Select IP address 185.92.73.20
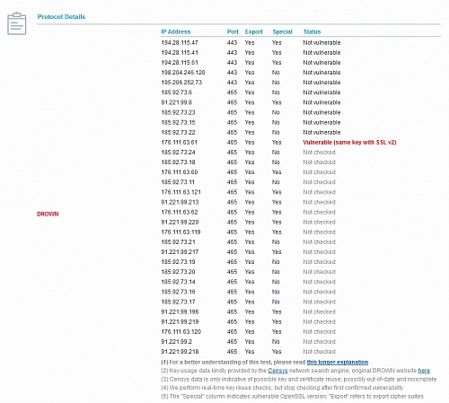The width and height of the screenshot is (449, 403). click(x=178, y=272)
